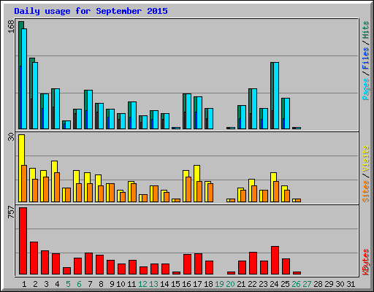Click day label '14' on the x-axis

(164, 284)
